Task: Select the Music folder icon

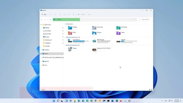Action: click(70, 33)
